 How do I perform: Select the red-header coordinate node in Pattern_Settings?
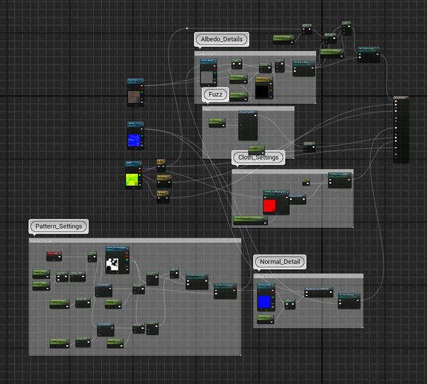(54, 256)
